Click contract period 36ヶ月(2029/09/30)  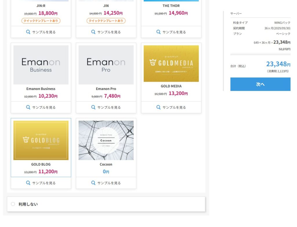(277, 28)
